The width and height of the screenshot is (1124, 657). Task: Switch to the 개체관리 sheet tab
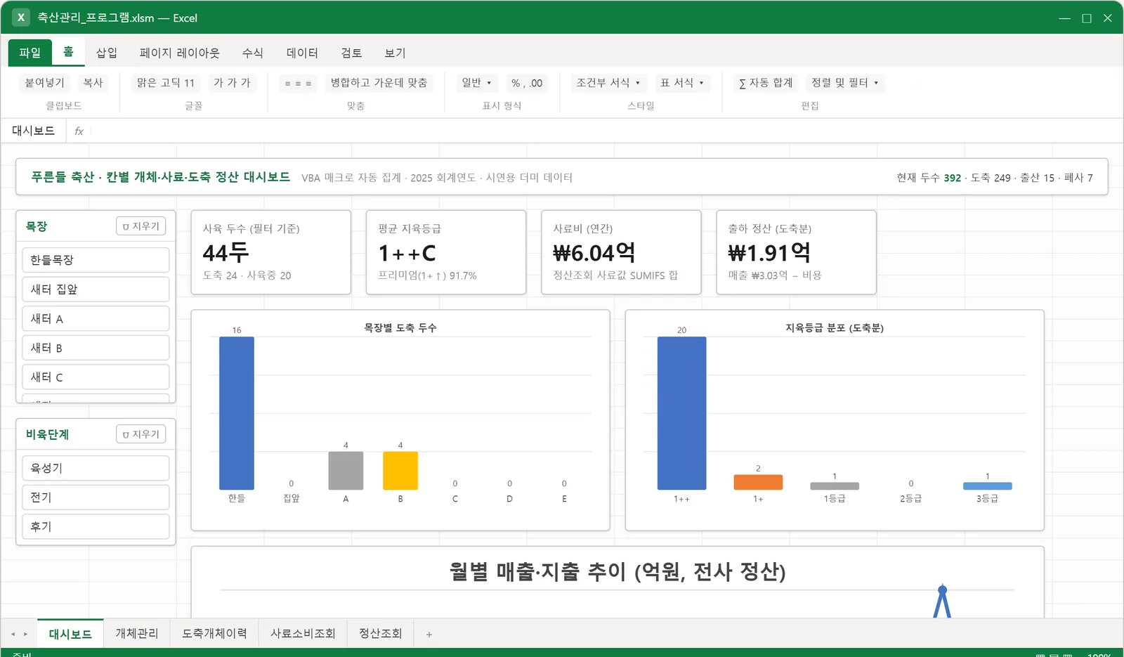pyautogui.click(x=137, y=634)
